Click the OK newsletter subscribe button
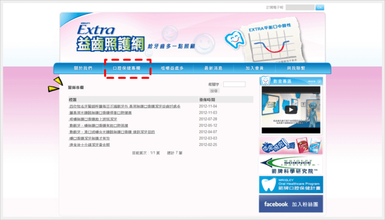The width and height of the screenshot is (385, 220). tap(319, 7)
